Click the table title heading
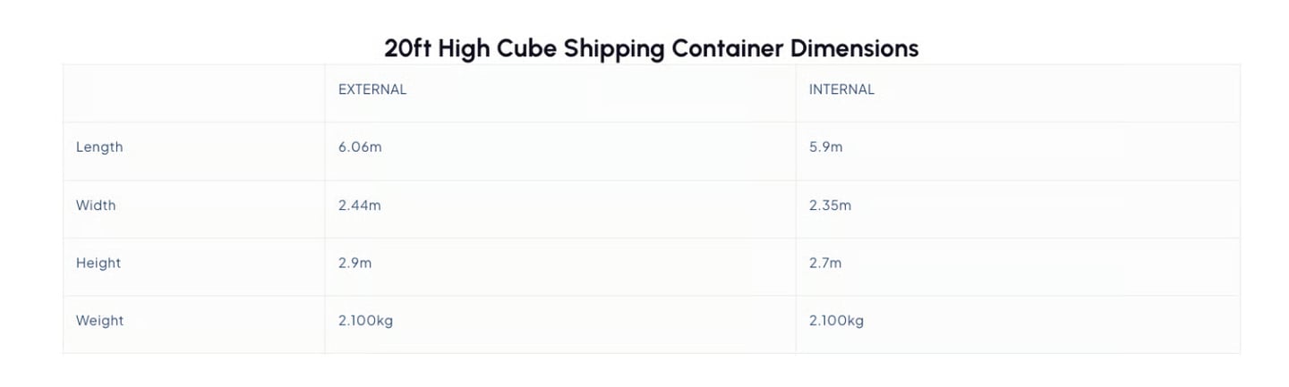1289x387 pixels. coord(651,47)
